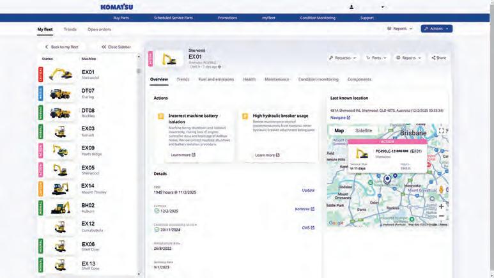The image size is (494, 278).
Task: Click Navigate link under location address
Action: (x=340, y=118)
